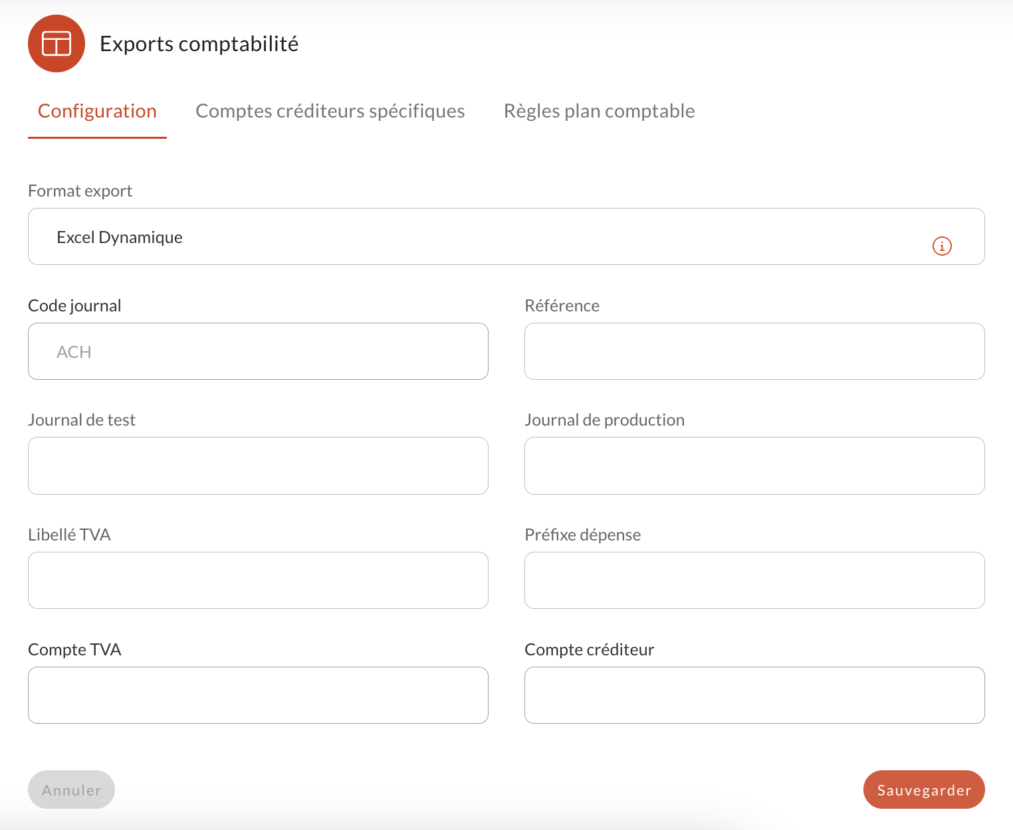Switch to the Comptes créditeurs spécifiques tab
Viewport: 1013px width, 830px height.
(330, 110)
